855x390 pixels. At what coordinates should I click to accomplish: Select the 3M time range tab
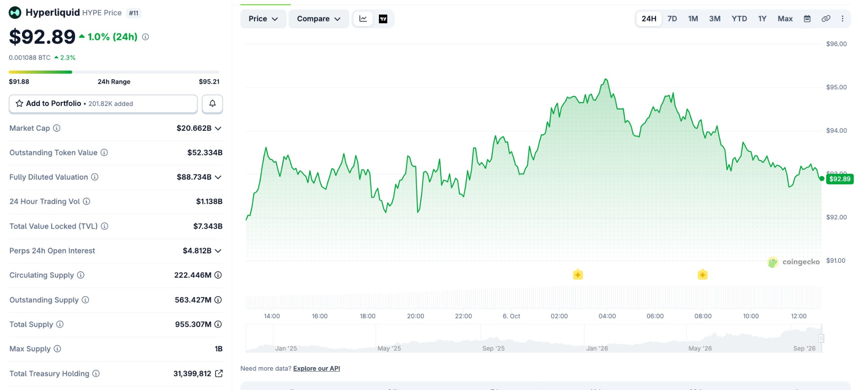715,19
